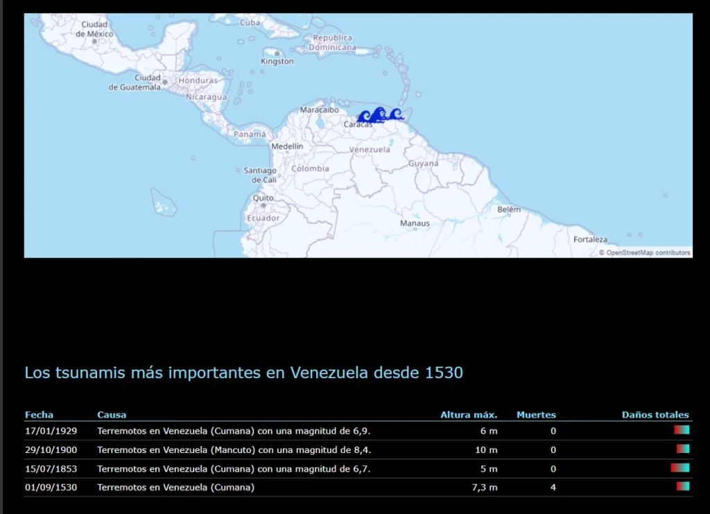This screenshot has width=710, height=514.
Task: Click the rightmost tsunami wave marker
Action: (x=396, y=114)
